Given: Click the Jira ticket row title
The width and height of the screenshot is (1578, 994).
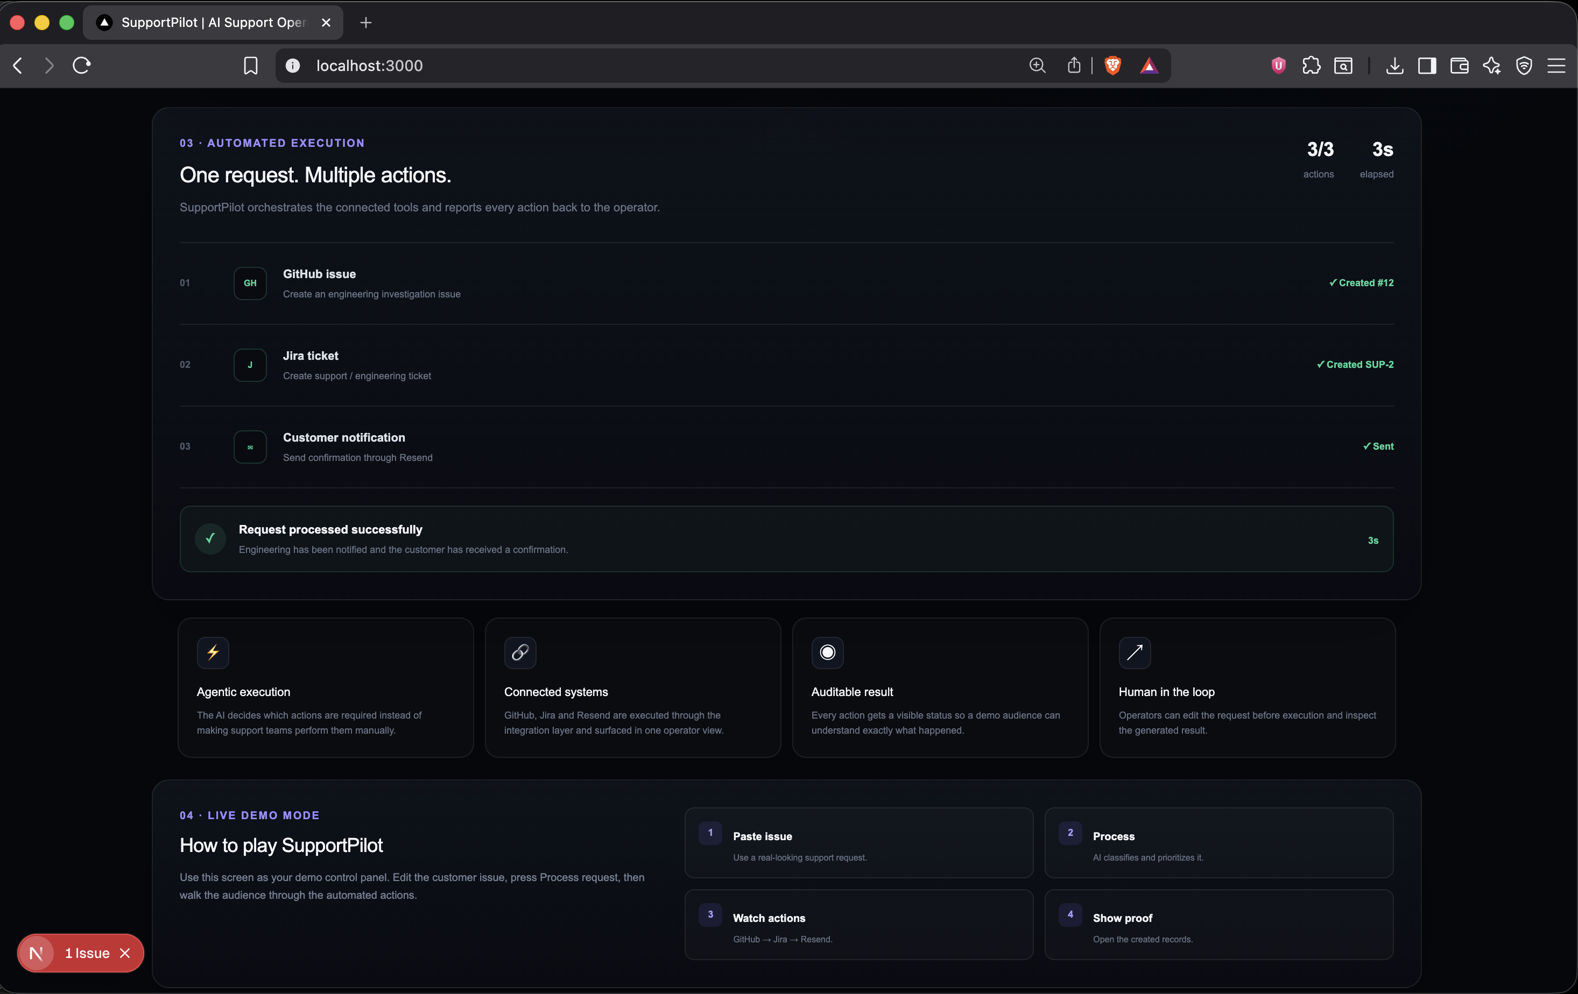Looking at the screenshot, I should pyautogui.click(x=311, y=356).
